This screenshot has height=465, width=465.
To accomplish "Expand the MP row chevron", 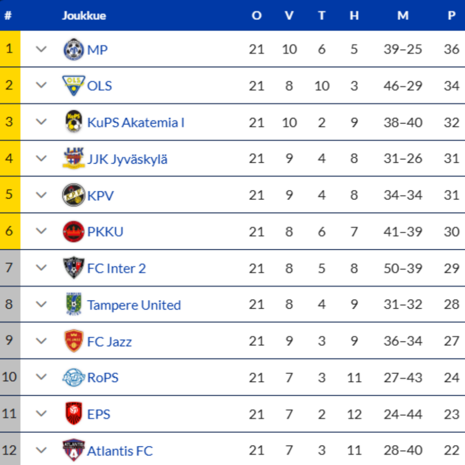I will click(x=41, y=49).
